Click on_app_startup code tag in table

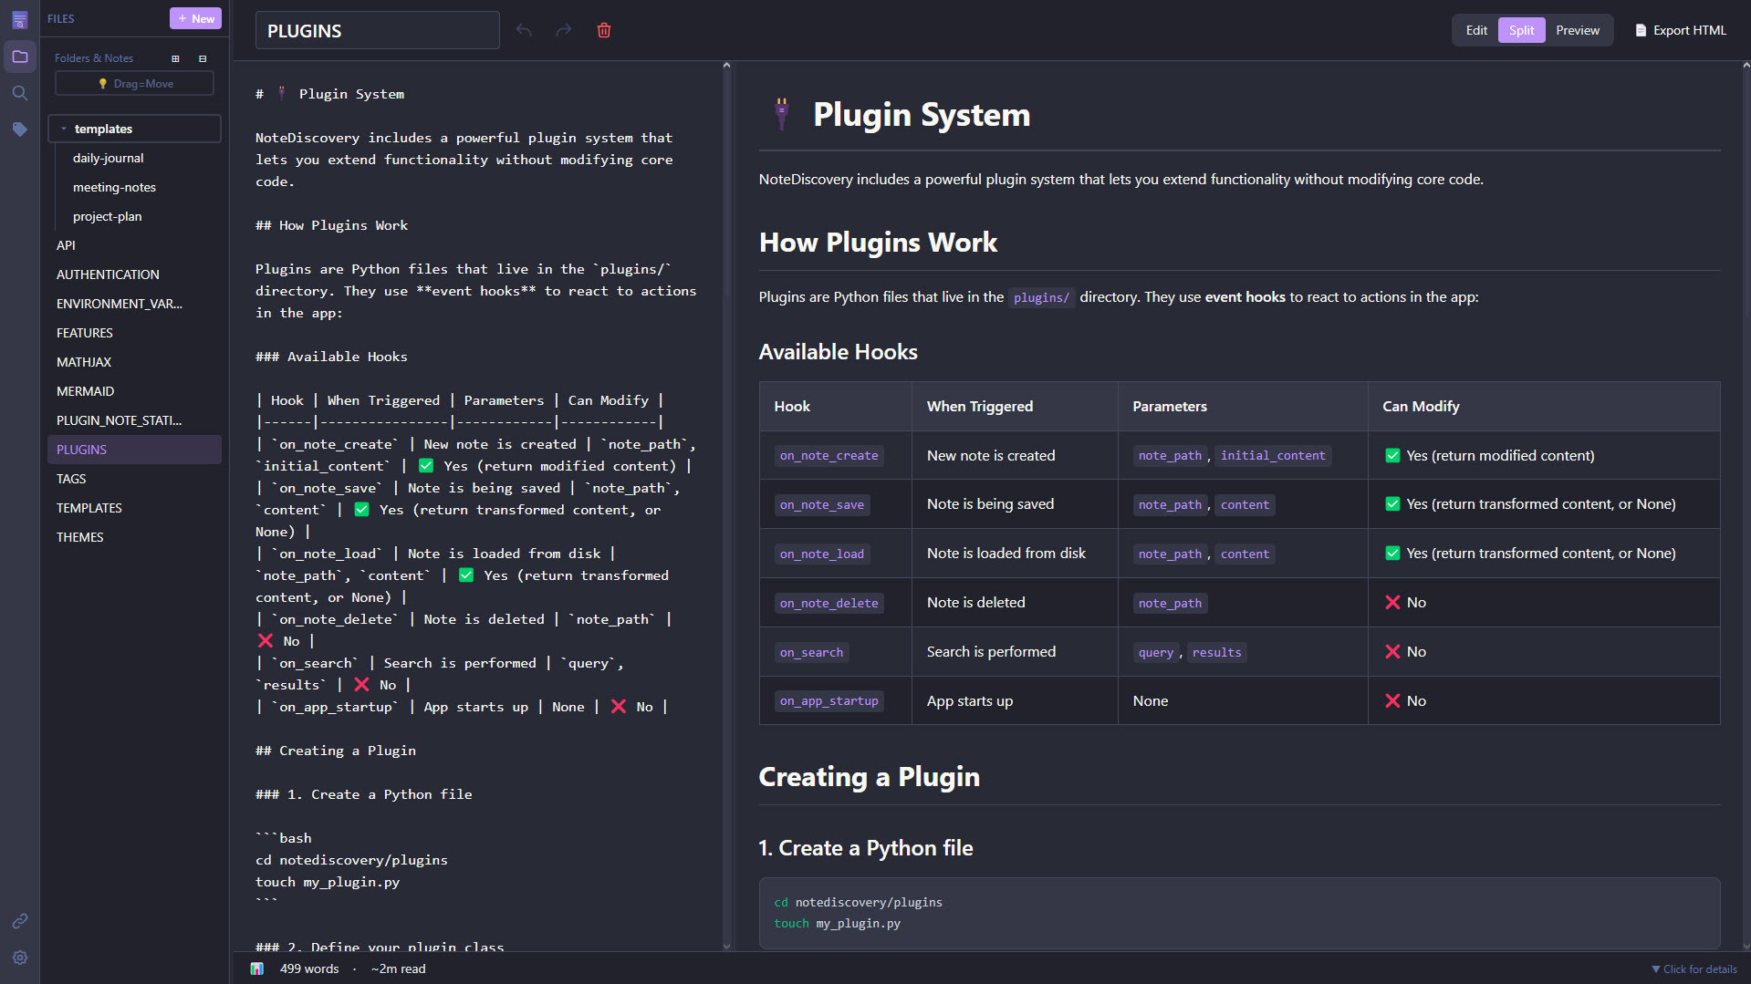(829, 701)
